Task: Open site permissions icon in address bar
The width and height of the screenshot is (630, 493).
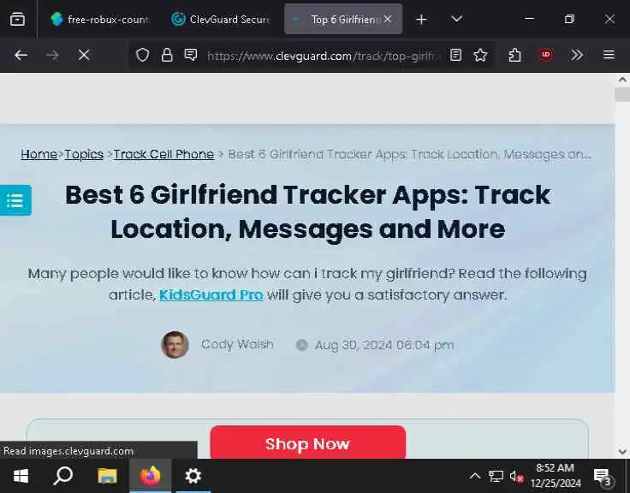Action: point(191,55)
